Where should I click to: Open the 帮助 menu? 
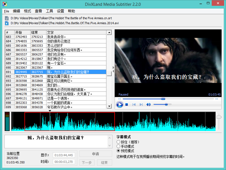pyautogui.click(x=71, y=11)
